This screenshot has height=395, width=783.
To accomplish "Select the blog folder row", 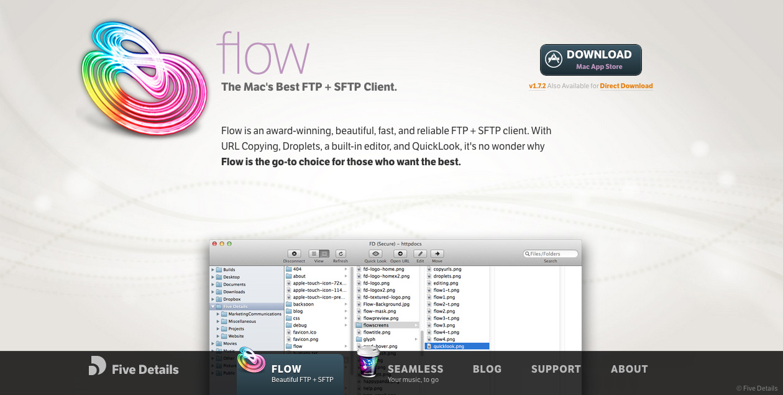I will [x=317, y=311].
